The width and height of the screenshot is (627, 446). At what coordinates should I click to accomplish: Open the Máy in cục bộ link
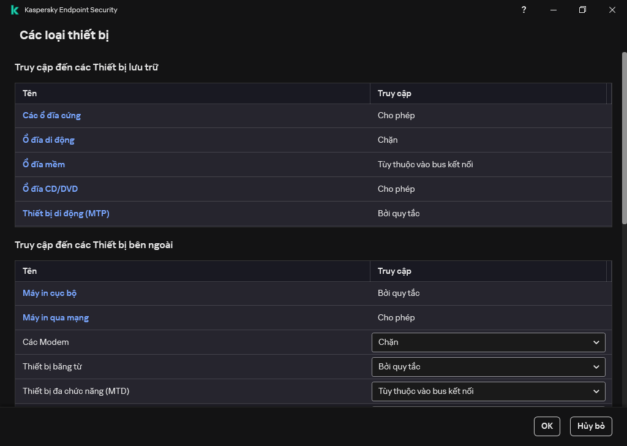click(50, 293)
